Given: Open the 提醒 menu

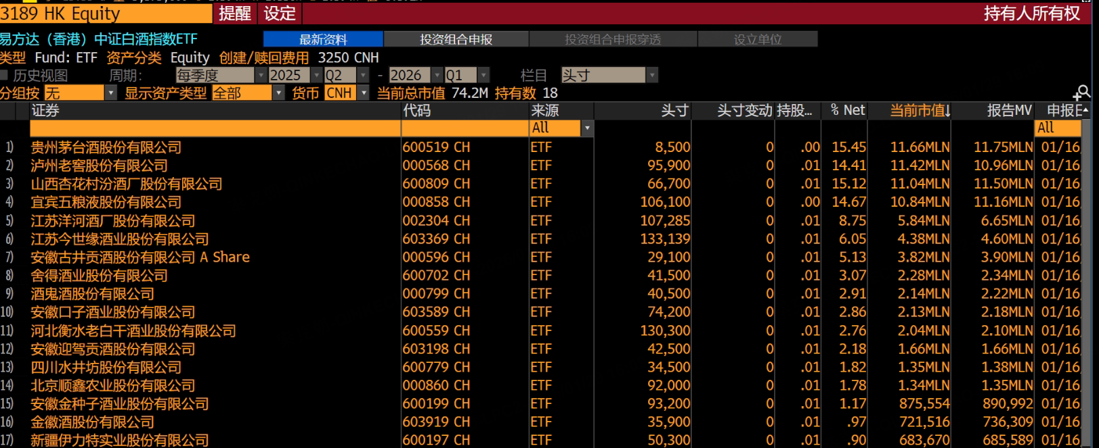Looking at the screenshot, I should click(235, 14).
